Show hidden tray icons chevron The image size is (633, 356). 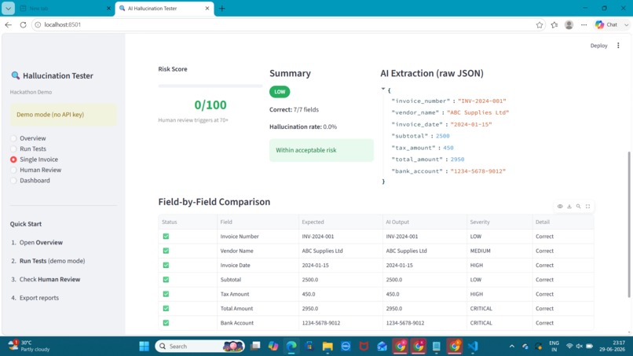[x=512, y=347]
